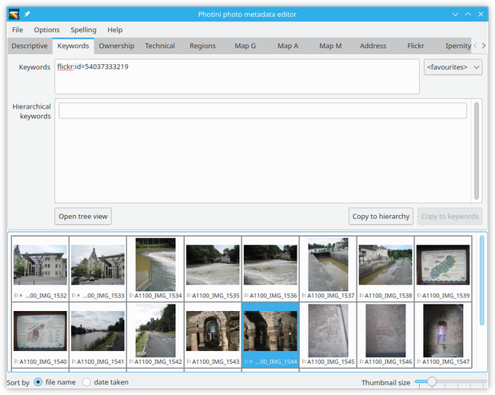Click the hierarchical keywords panel scrollbar
This screenshot has height=395, width=495.
point(477,151)
